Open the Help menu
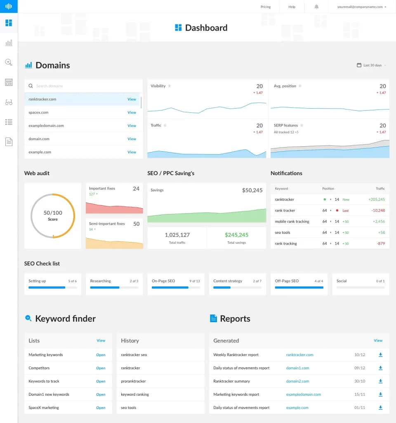 (292, 7)
